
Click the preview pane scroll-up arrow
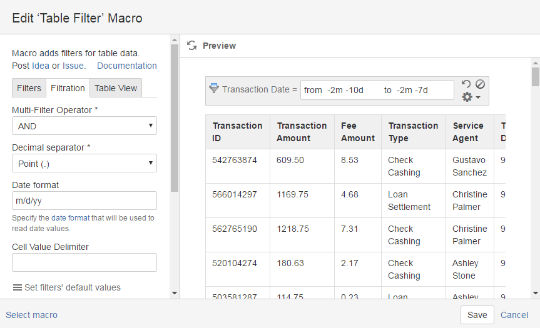pyautogui.click(x=535, y=62)
